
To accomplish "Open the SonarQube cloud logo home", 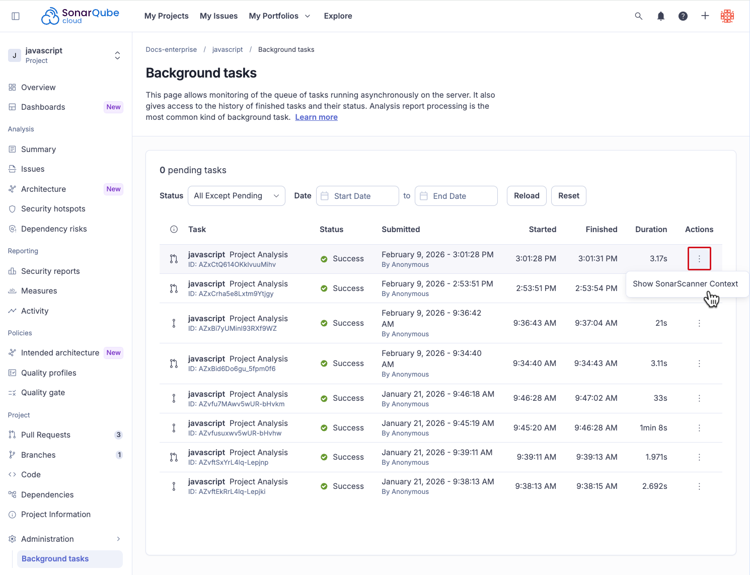I will coord(80,16).
